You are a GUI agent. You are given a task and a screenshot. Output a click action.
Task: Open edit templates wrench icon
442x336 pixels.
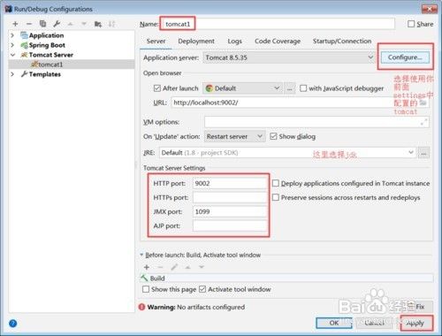(x=57, y=24)
